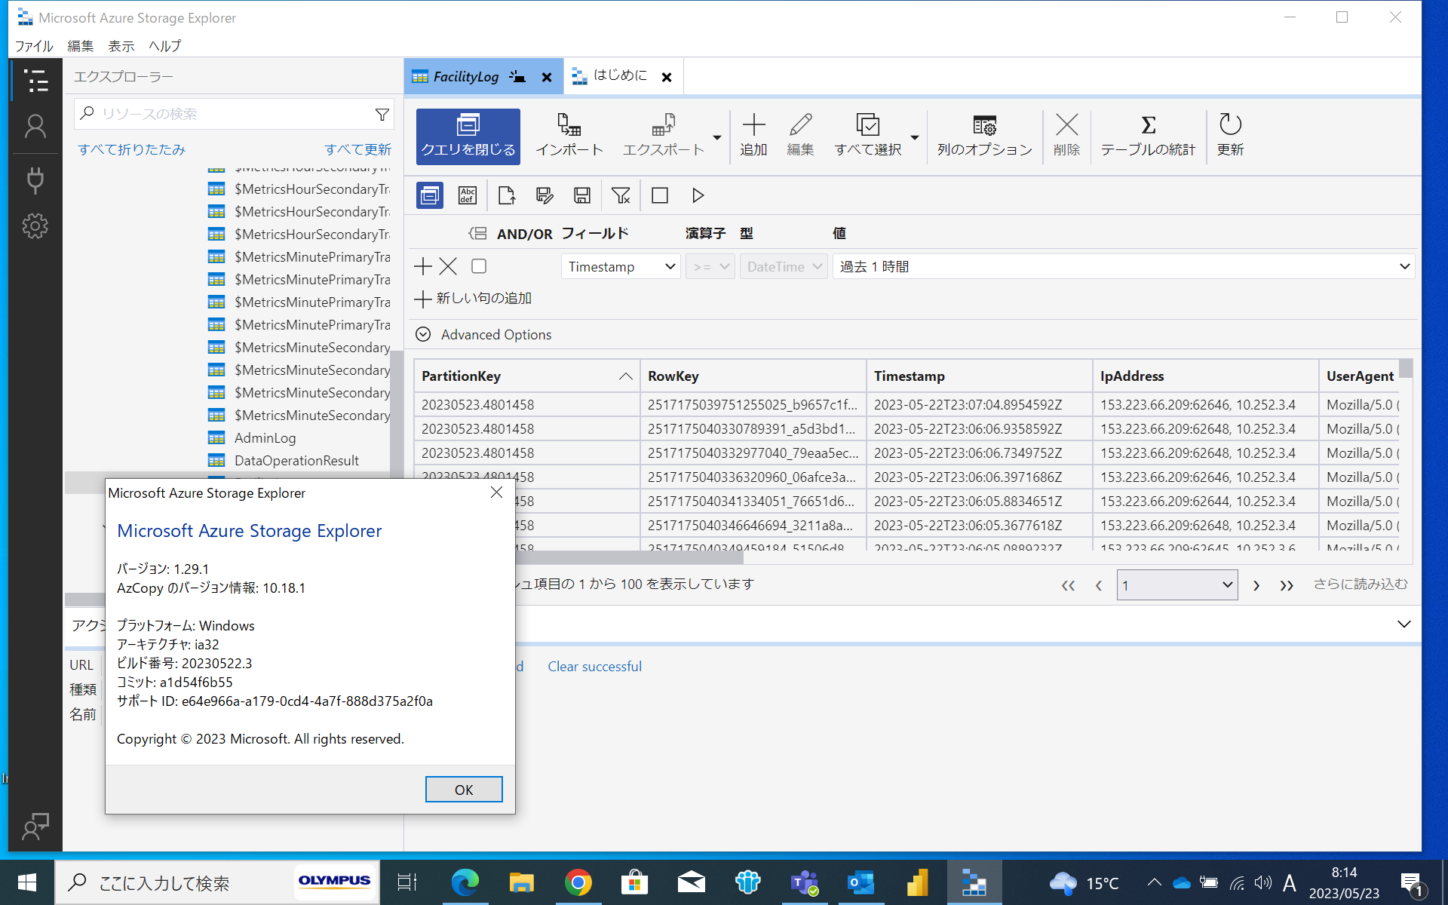Image resolution: width=1448 pixels, height=905 pixels.
Task: Clear the query filter using the filter-x icon
Action: point(621,195)
